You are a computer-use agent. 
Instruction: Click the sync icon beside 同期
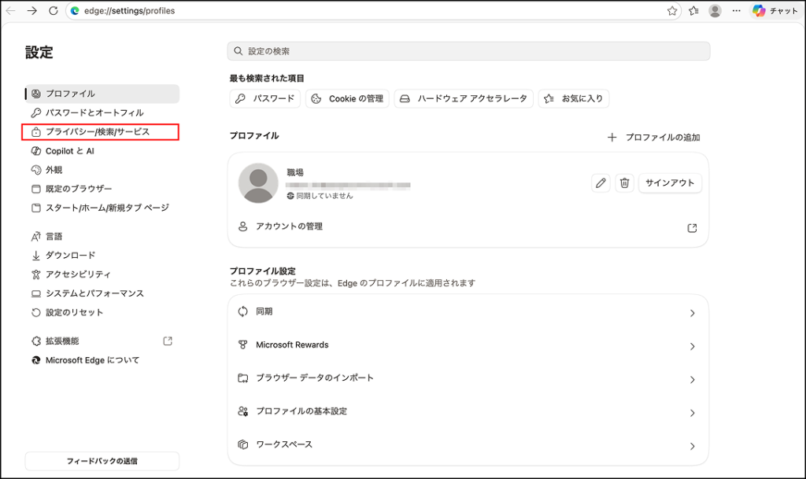click(243, 311)
